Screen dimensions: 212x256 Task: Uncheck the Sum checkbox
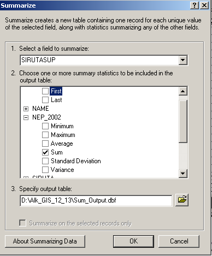[45, 152]
